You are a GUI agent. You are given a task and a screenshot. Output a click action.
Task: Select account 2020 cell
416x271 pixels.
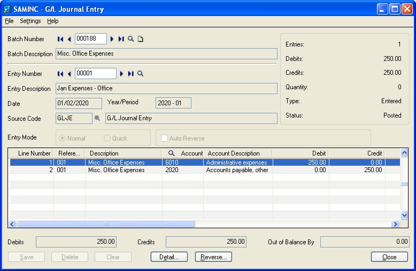tap(183, 170)
